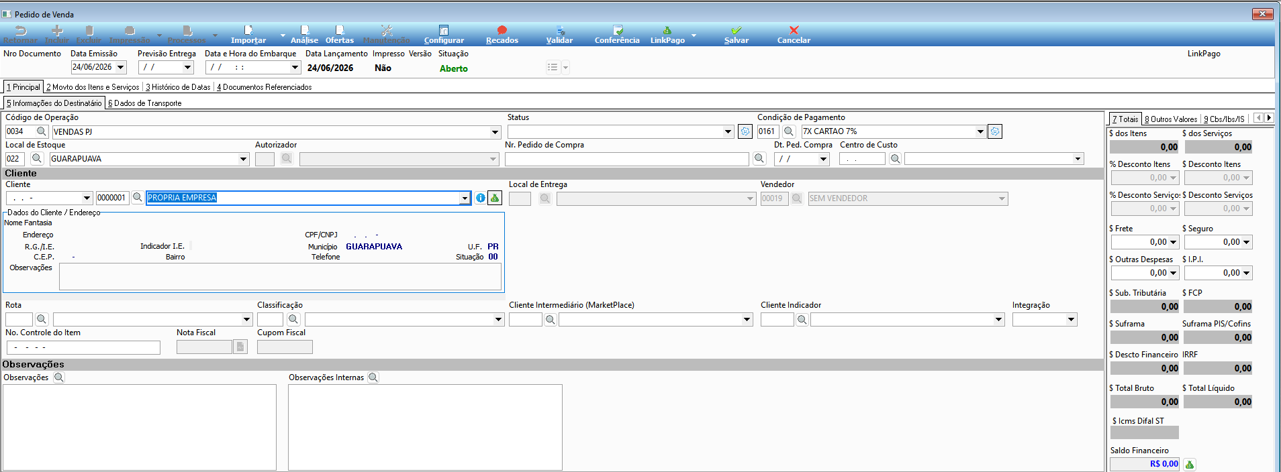Open the Observações Internas magnifier

tap(373, 377)
